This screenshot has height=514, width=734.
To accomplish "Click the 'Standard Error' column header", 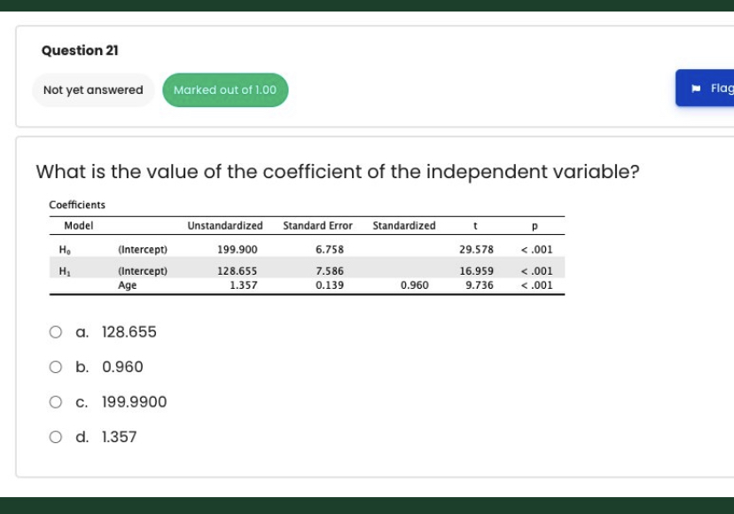I will coord(318,226).
